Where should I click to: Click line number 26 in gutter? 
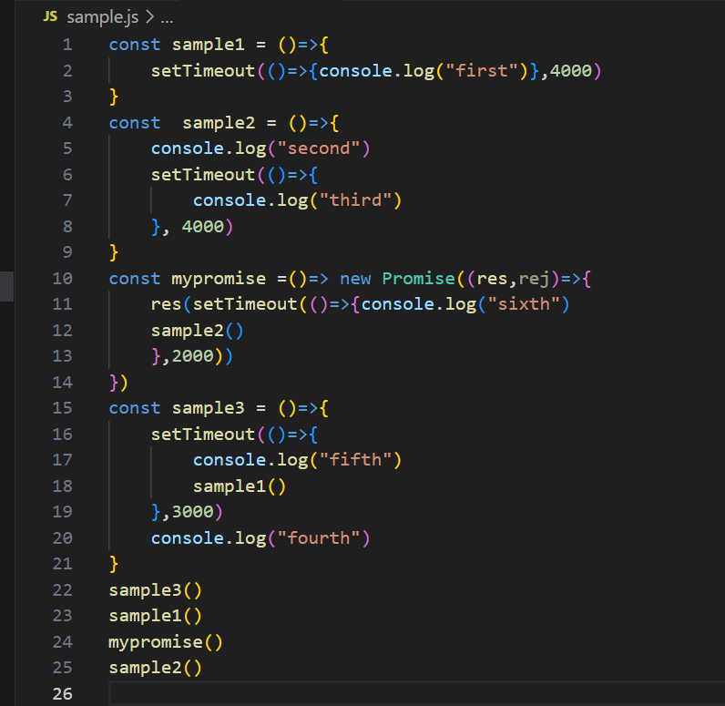click(x=63, y=693)
